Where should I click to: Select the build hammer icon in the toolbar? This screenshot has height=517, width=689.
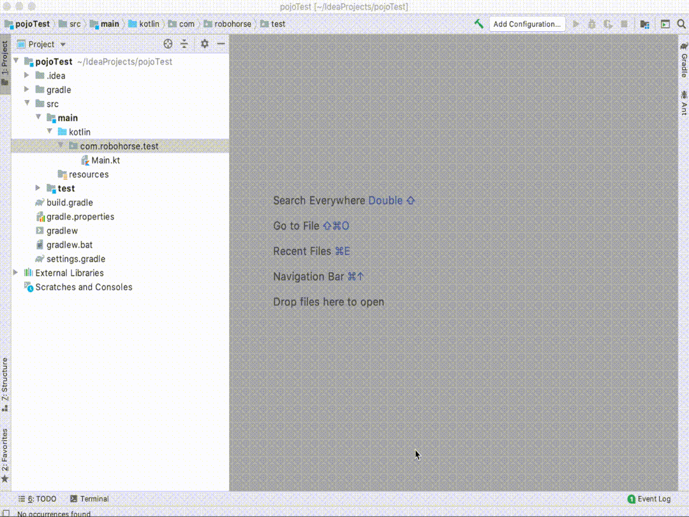pos(478,24)
